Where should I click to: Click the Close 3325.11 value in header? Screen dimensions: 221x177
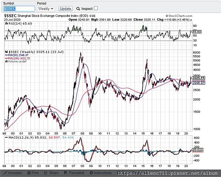pos(144,19)
